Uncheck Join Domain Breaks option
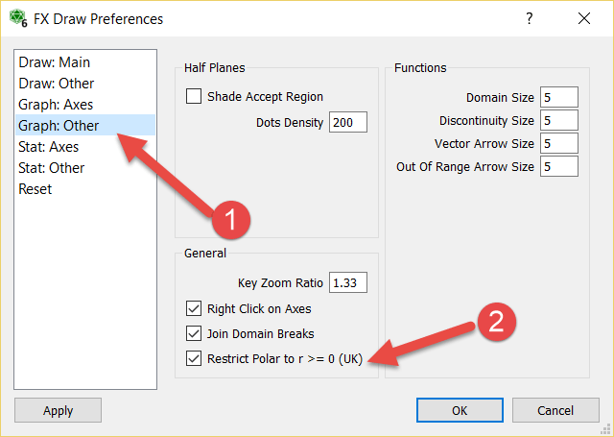Viewport: 614px width, 437px height. pyautogui.click(x=195, y=334)
